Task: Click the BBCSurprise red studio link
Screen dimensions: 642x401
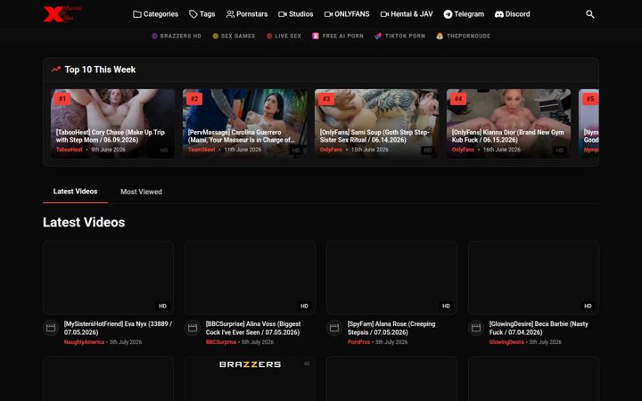Action: [221, 342]
